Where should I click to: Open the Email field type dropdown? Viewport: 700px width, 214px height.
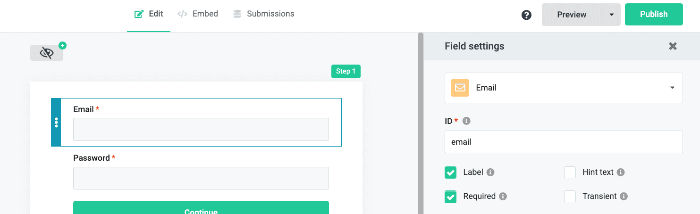coord(564,88)
